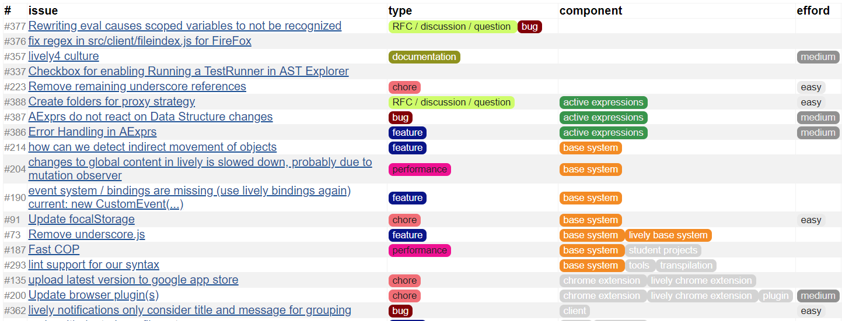
Task: Open 'upload latest version to google app store'
Action: coord(133,280)
